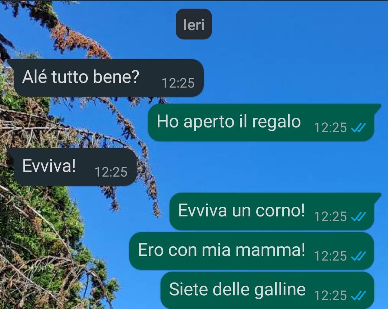Viewport: 388px width, 309px height.
Task: Select the 'Siete delle galline' message
Action: 267,290
